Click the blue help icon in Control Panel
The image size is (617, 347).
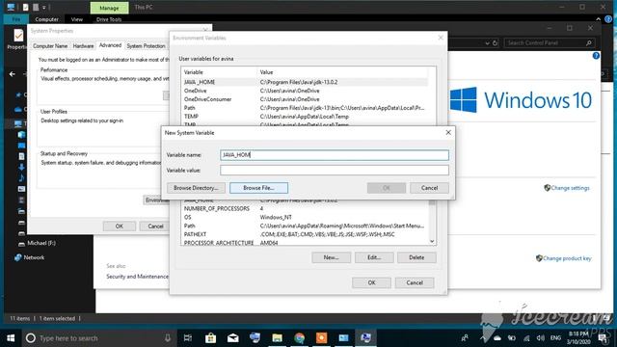click(596, 56)
